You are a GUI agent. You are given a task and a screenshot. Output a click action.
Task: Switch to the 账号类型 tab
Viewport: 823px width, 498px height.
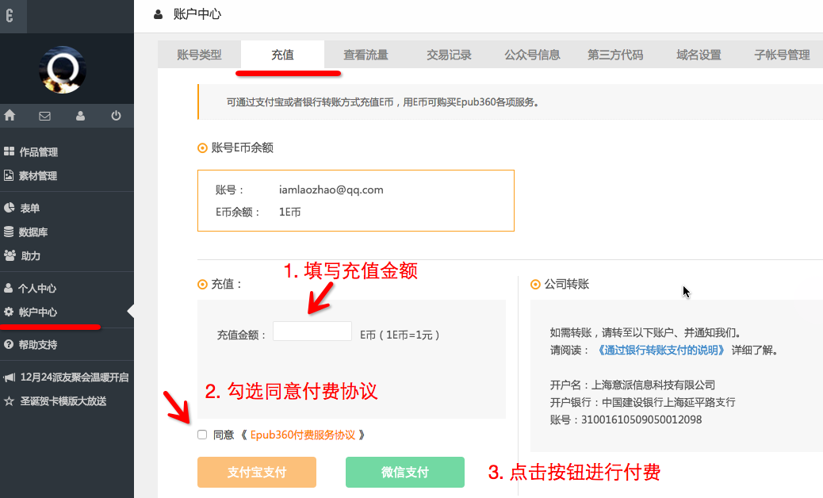click(199, 55)
